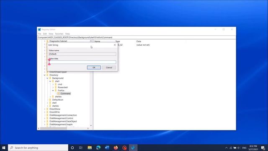The height and width of the screenshot is (151, 268).
Task: Select the DiskManagement.SnapIn key
Action: 61,124
